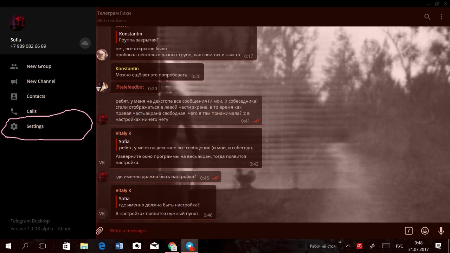Start a voice message with the microphone

441,231
